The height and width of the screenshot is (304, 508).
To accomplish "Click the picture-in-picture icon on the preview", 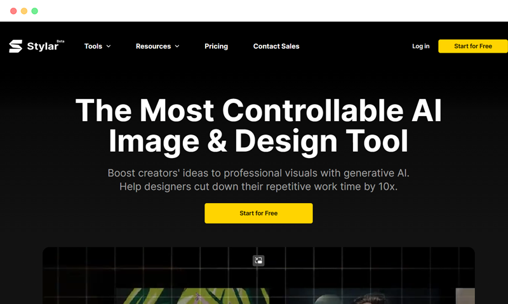I will click(x=258, y=260).
